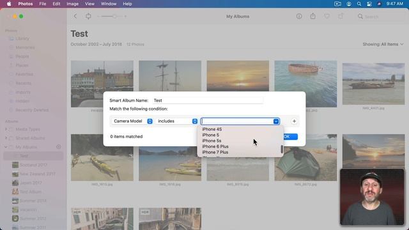The width and height of the screenshot is (409, 230).
Task: Open the Vacation album
Action: (x=28, y=210)
